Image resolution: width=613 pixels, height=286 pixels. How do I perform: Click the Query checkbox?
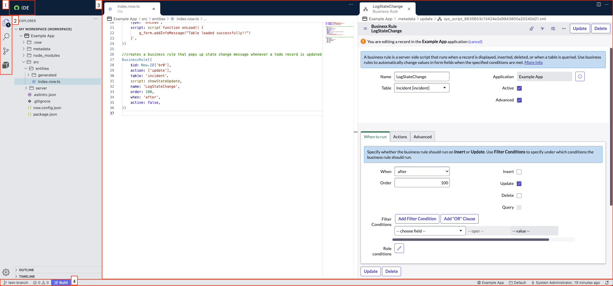519,208
